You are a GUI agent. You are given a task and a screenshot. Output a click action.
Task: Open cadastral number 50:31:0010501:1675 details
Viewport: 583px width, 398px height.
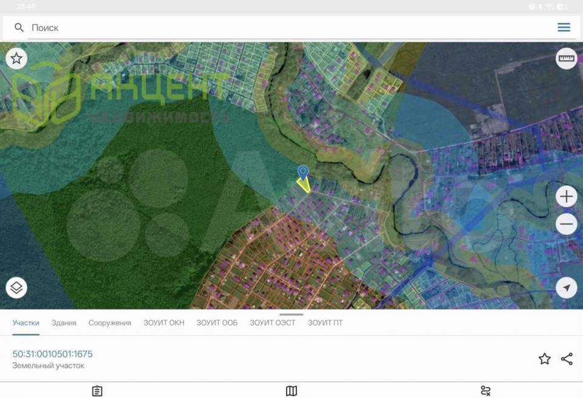tap(53, 354)
